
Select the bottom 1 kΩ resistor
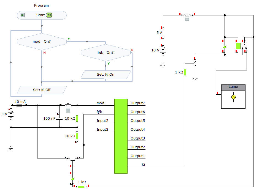81,187
